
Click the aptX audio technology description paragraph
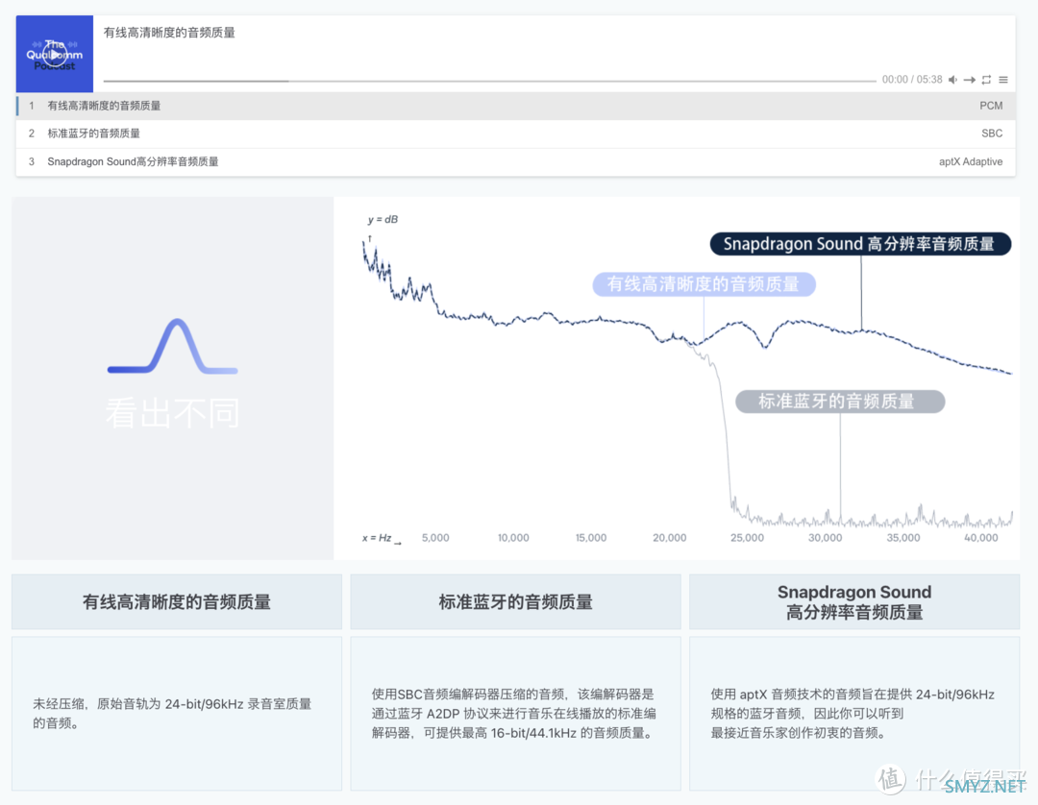click(x=853, y=714)
